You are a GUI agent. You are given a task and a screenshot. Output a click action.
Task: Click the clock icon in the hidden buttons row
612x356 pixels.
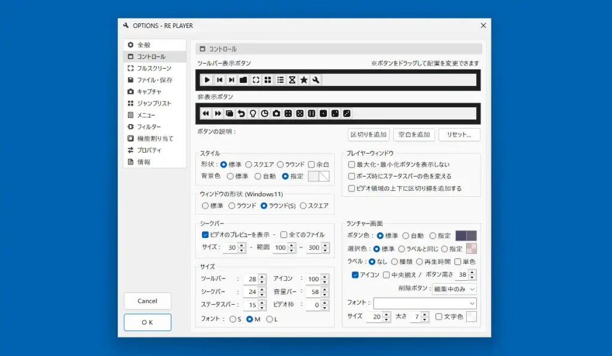265,113
